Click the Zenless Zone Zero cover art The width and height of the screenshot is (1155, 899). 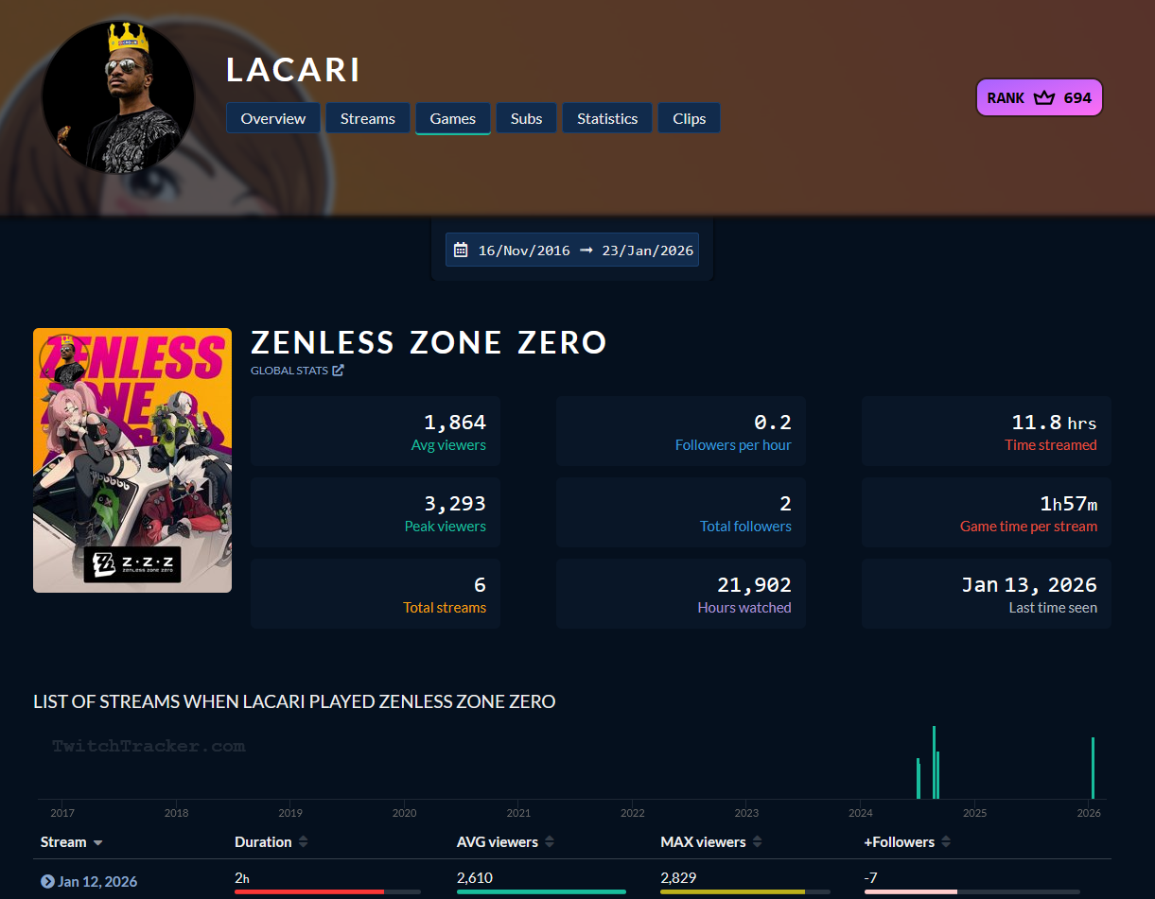[x=132, y=460]
